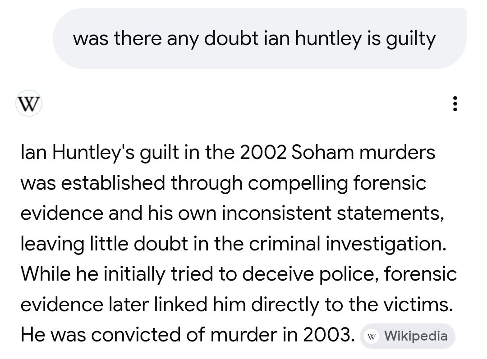Open the three-dot more options menu

pos(455,104)
